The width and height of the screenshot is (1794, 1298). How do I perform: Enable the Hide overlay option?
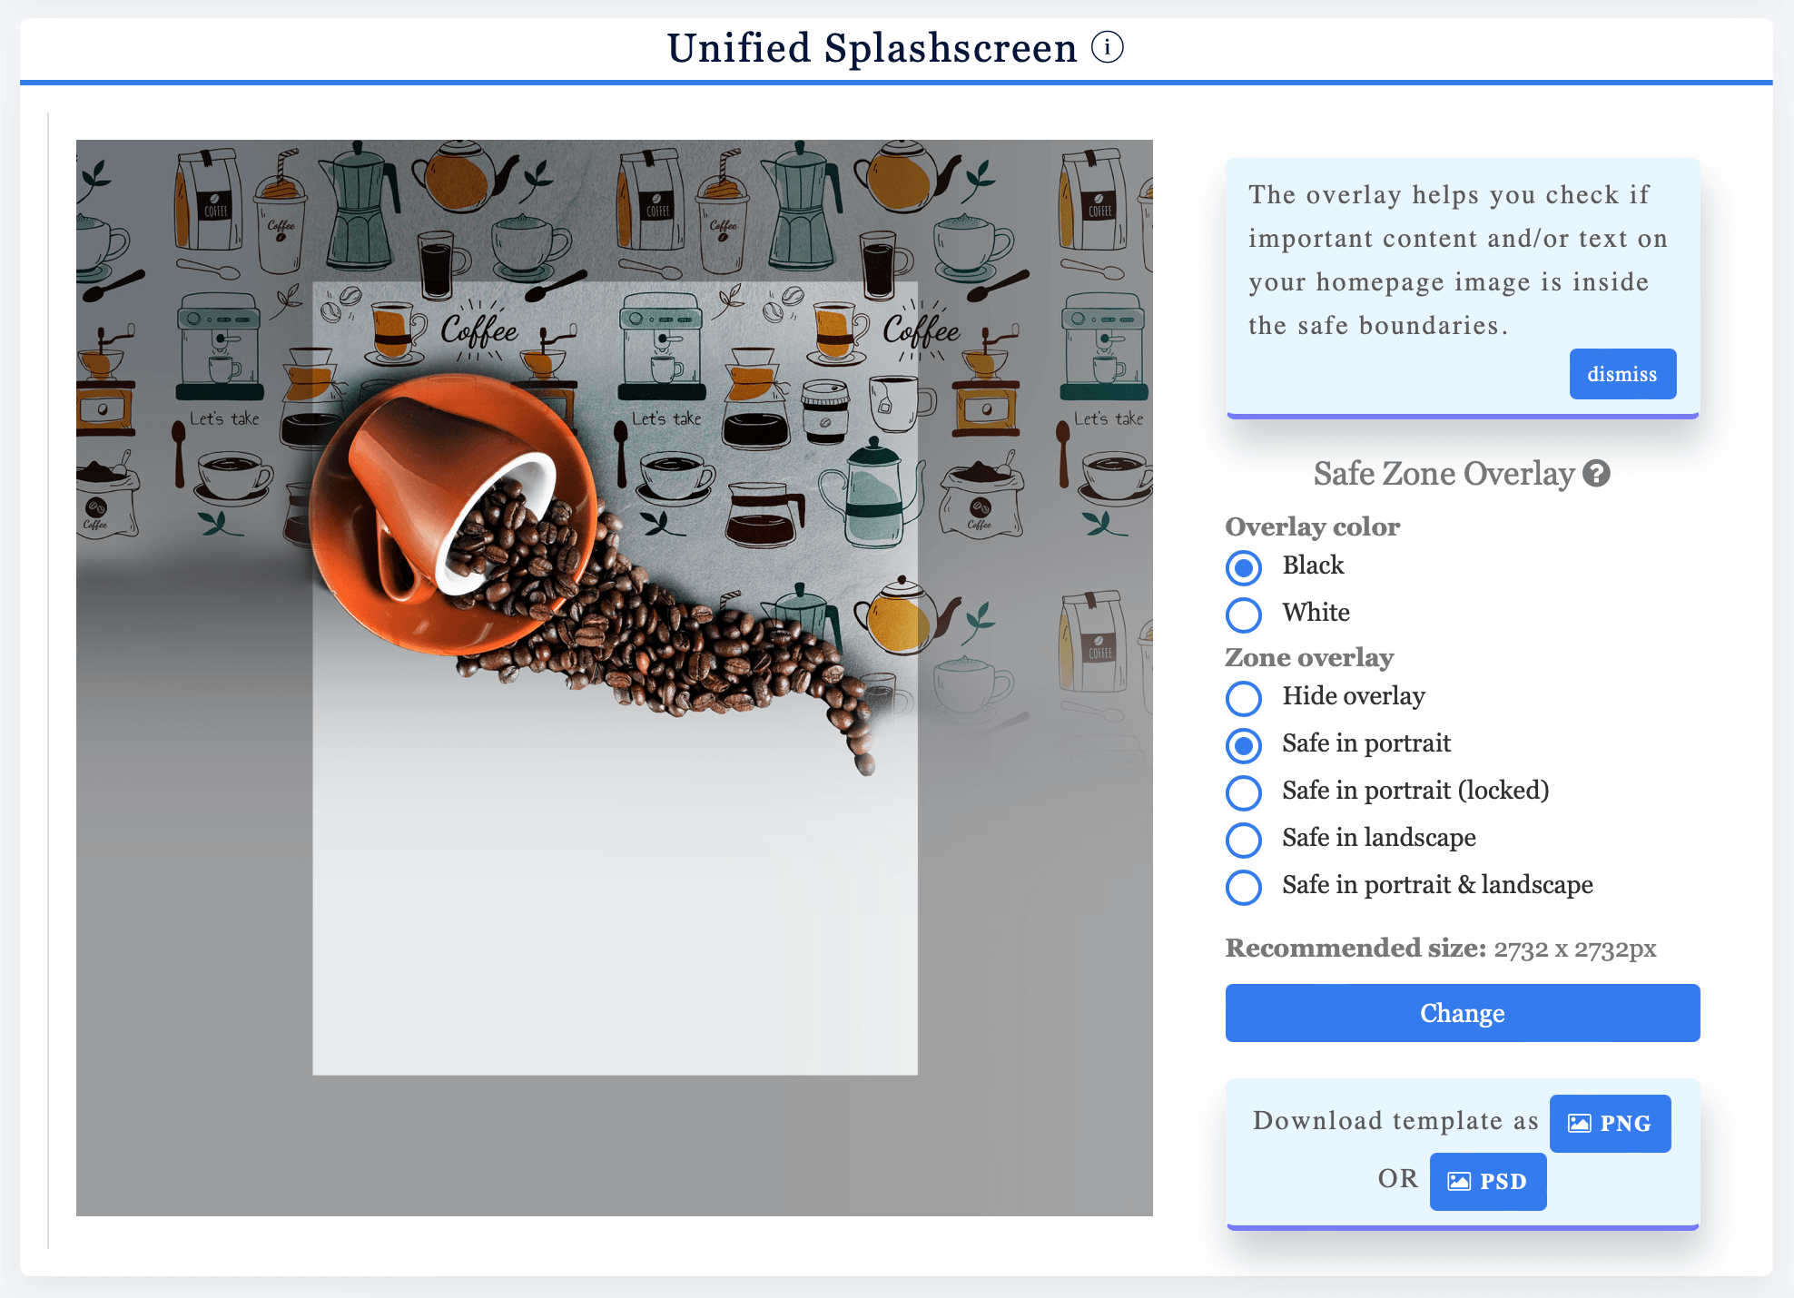(x=1244, y=699)
